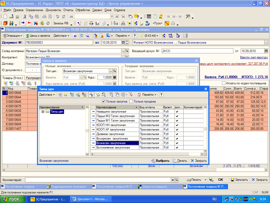
Task: Open dropdown arrow next to Печать at bottom
Action: pyautogui.click(x=205, y=180)
